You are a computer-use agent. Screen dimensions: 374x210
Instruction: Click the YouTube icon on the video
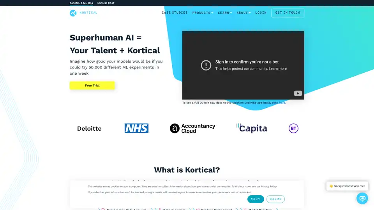(x=298, y=93)
